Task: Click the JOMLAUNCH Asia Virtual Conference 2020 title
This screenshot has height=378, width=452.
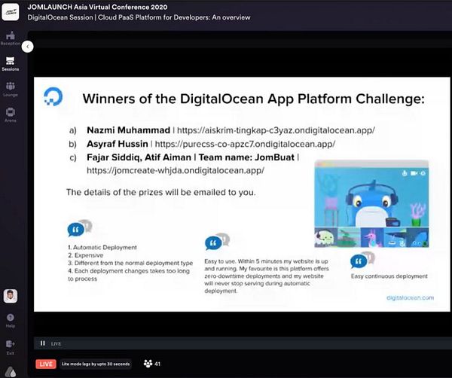Action: coord(97,7)
